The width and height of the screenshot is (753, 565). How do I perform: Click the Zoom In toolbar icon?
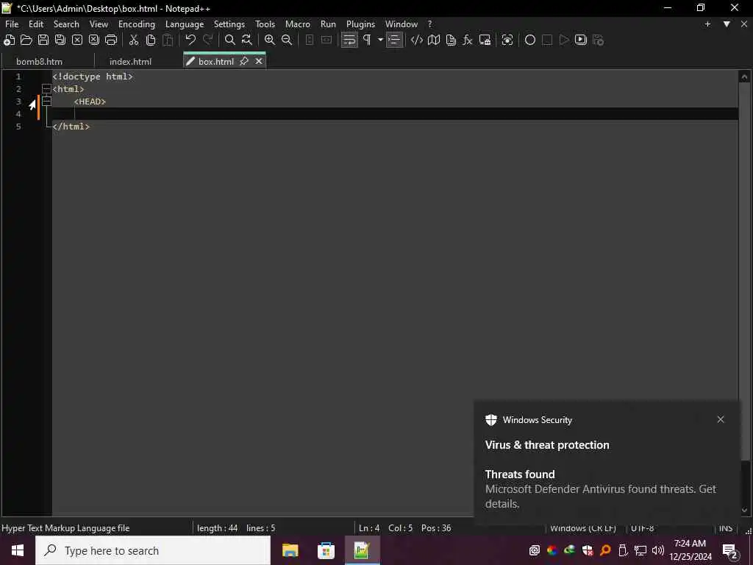click(x=270, y=40)
